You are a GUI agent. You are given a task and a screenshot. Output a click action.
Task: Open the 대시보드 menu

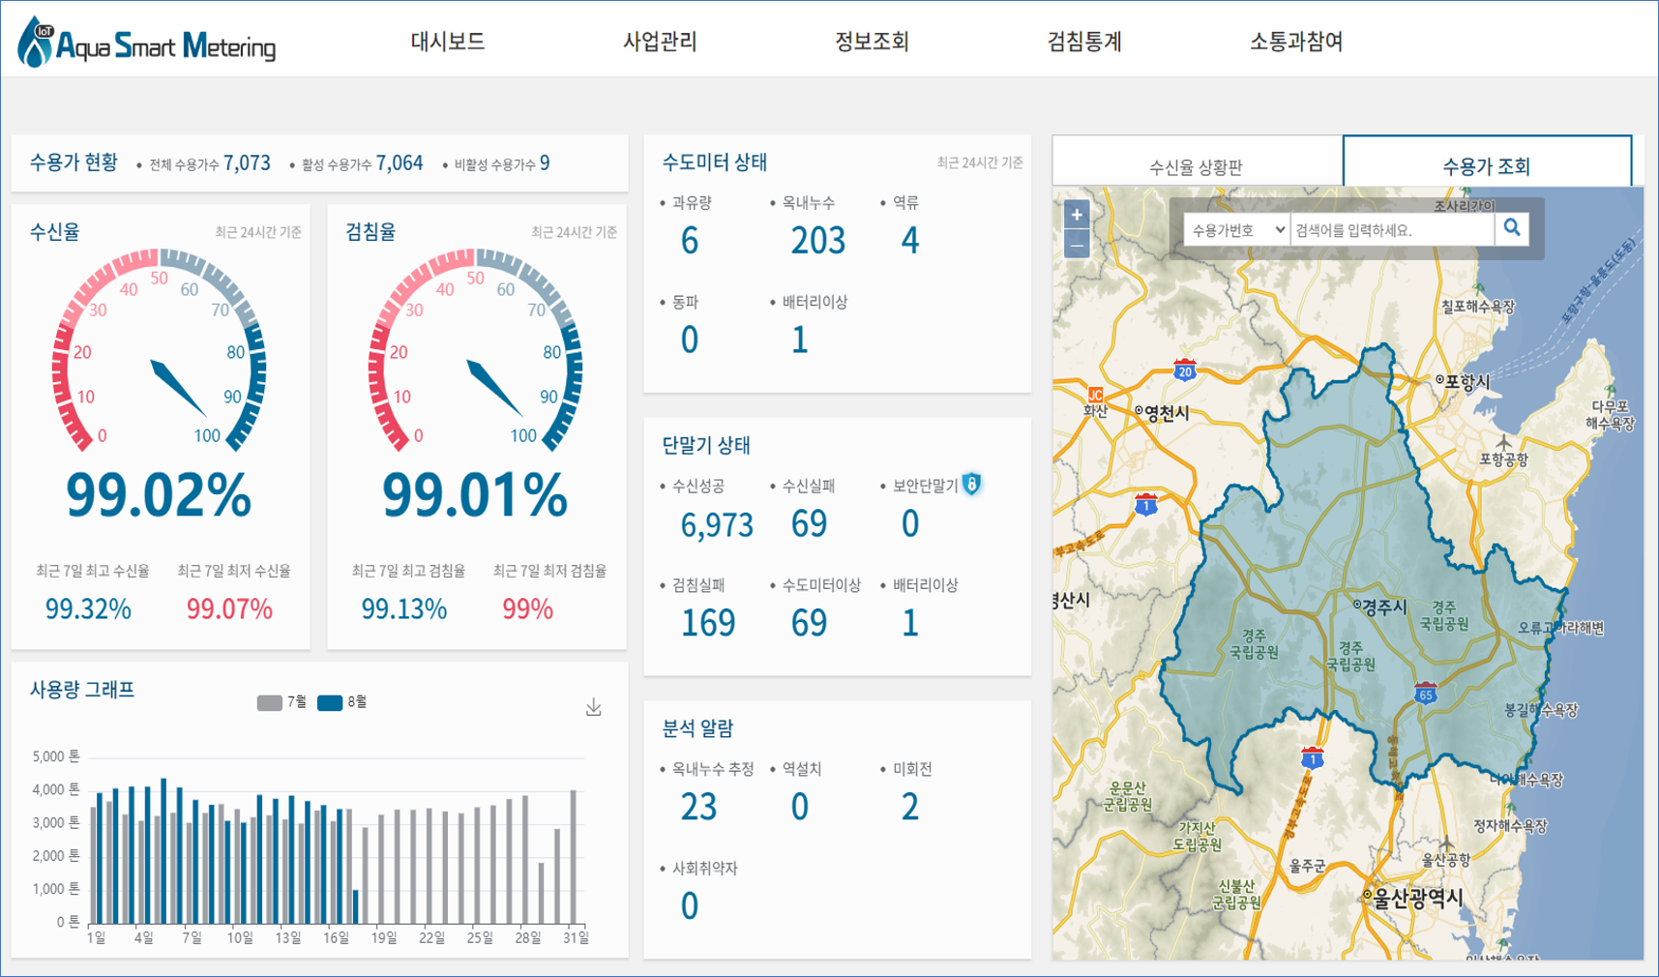pos(447,42)
